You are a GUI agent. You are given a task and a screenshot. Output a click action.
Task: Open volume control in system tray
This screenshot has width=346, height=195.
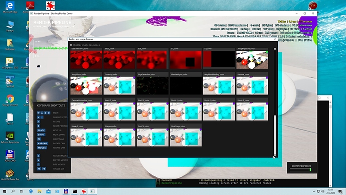pyautogui.click(x=322, y=191)
